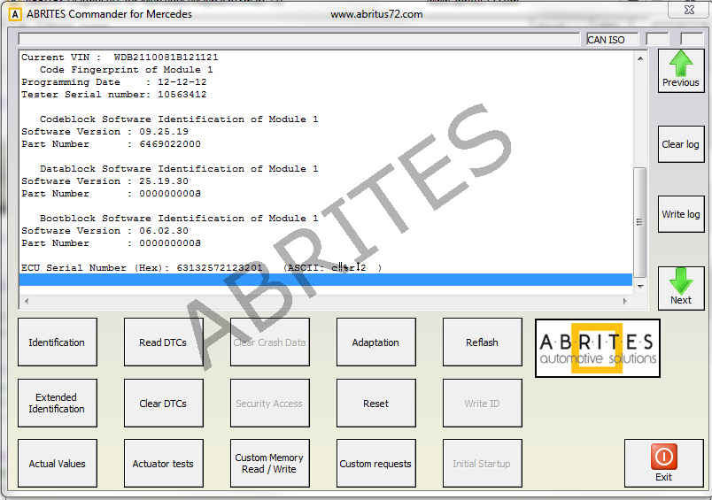Click Clear DTCs

click(x=164, y=403)
